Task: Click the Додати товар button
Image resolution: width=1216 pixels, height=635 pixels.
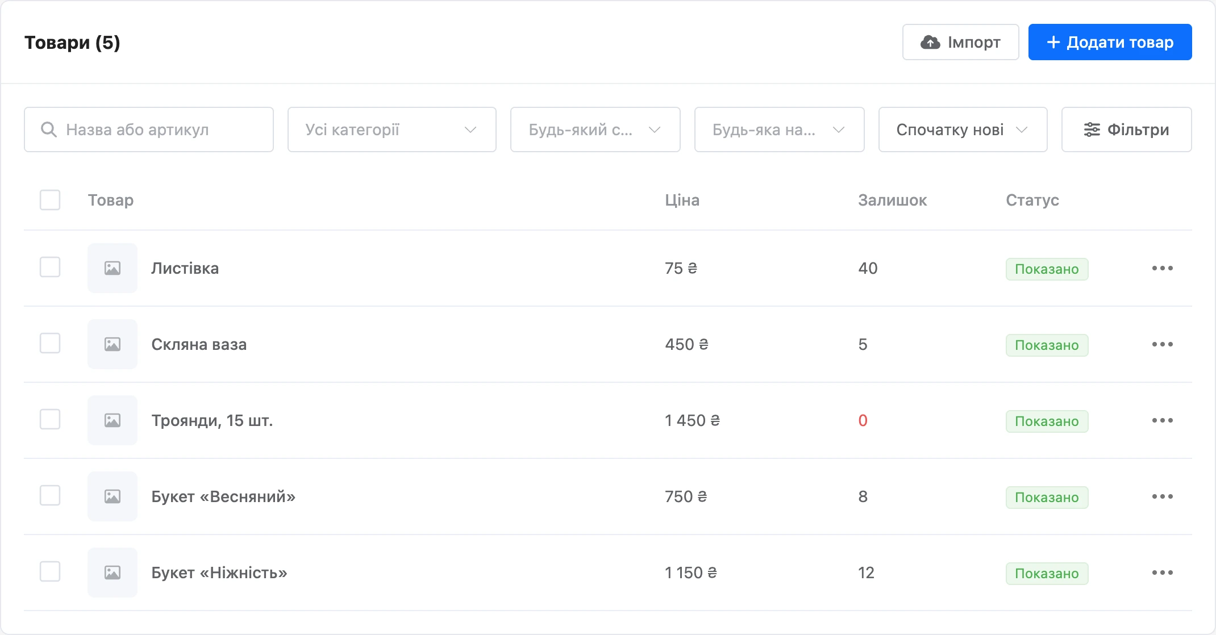Action: click(x=1110, y=42)
